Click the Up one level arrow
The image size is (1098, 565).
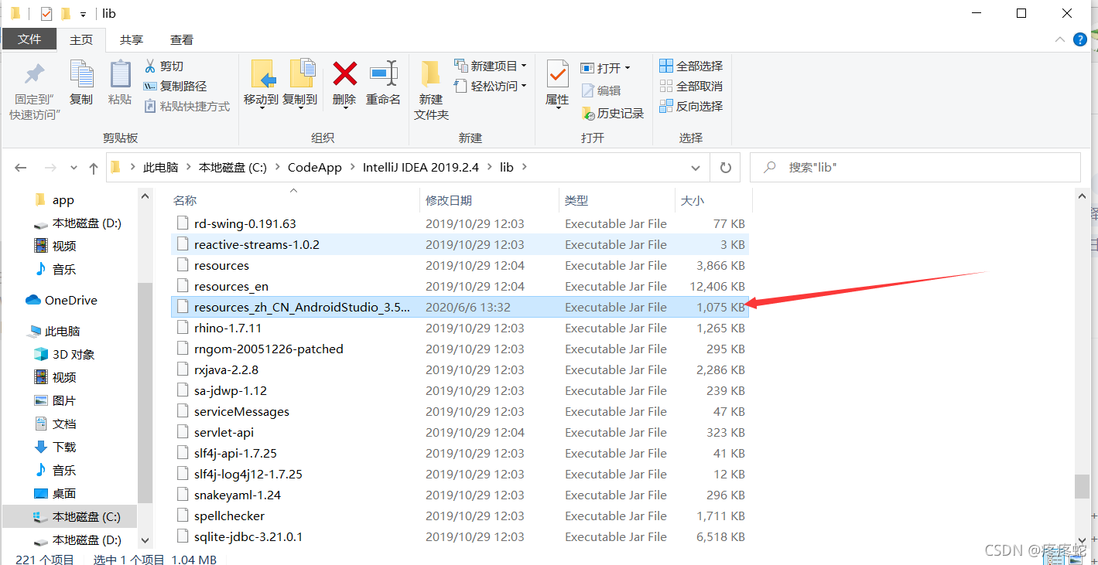[x=94, y=168]
